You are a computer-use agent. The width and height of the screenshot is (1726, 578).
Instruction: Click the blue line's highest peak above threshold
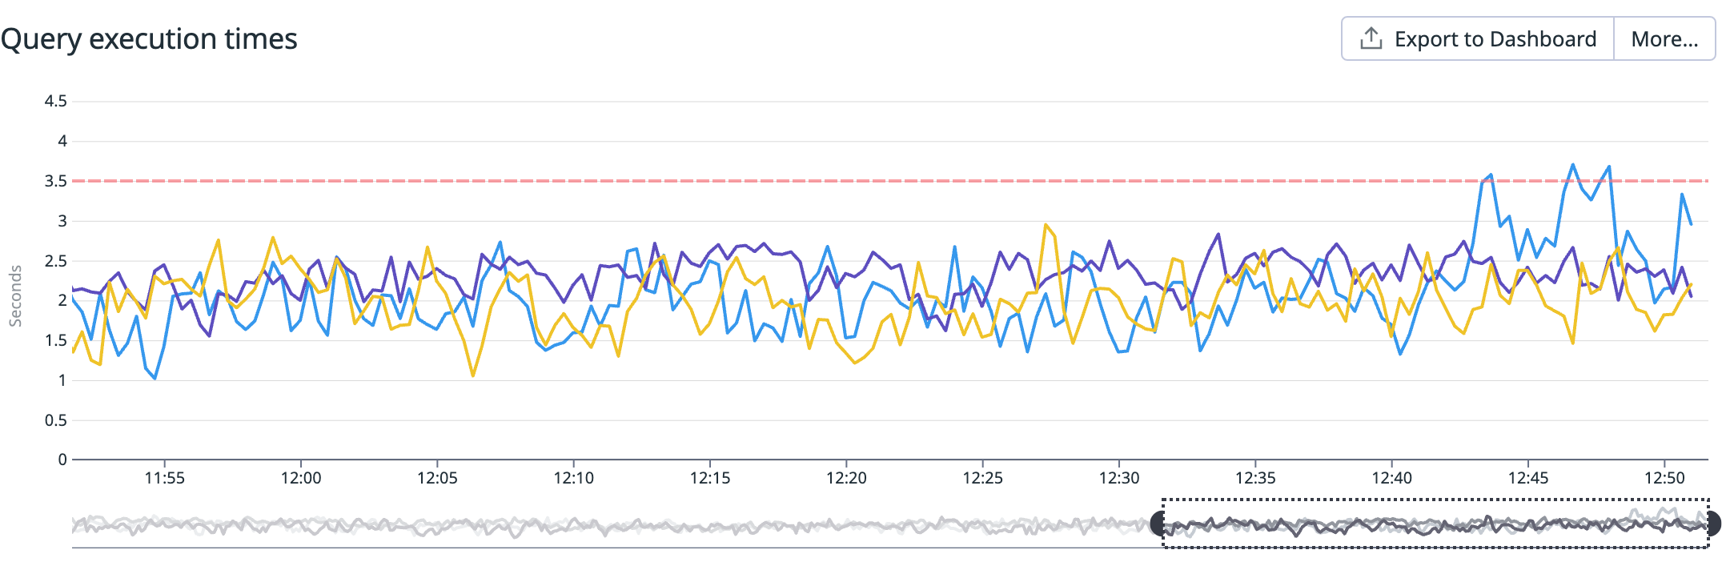1573,165
